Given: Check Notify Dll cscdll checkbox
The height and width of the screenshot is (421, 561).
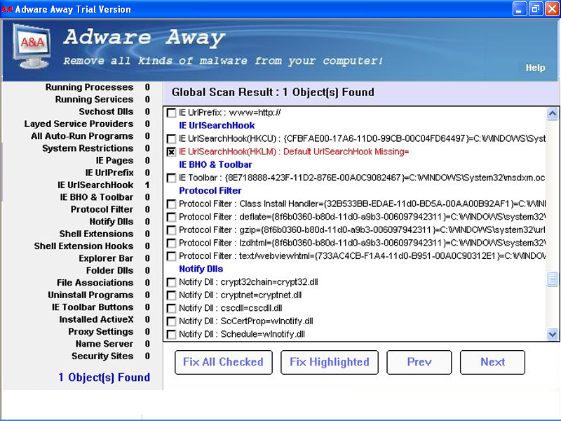Looking at the screenshot, I should pos(171,308).
